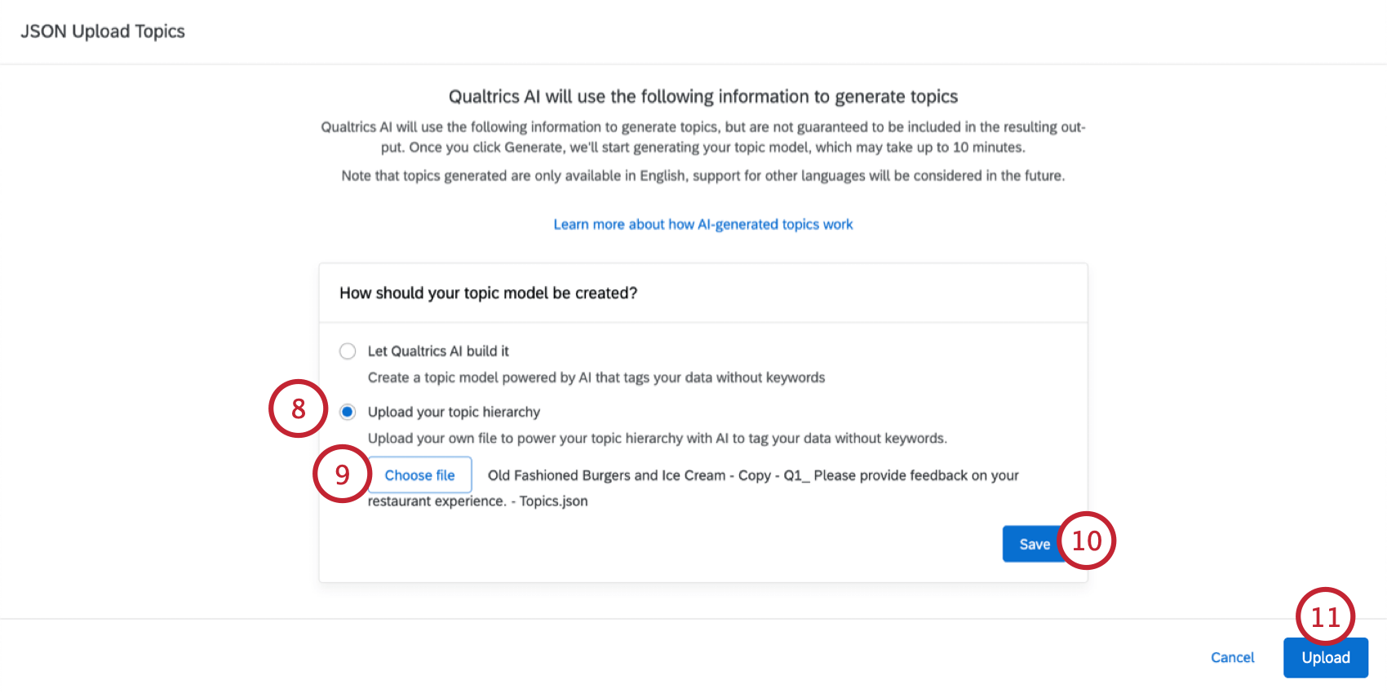This screenshot has width=1387, height=693.
Task: Click the 'Create a topic model powered by AI' description
Action: pos(596,377)
